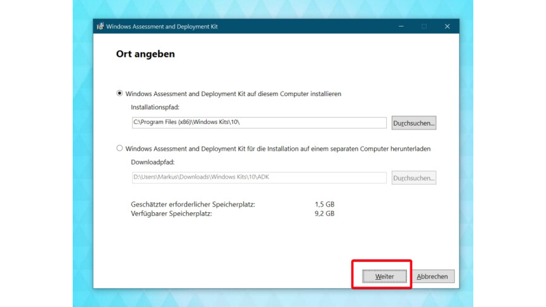Click 'Geschätzter erforderlicher Speicherplatz:' label

tap(193, 204)
